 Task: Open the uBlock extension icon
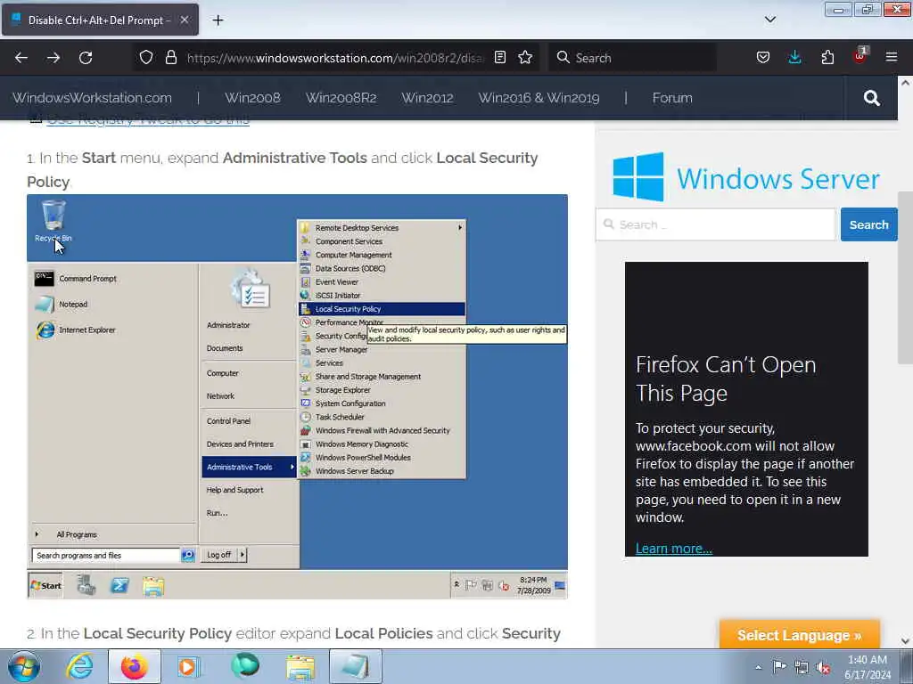(860, 56)
